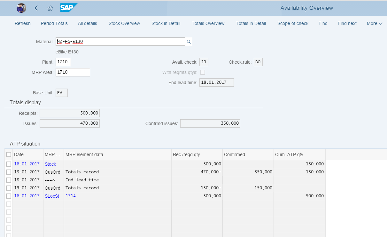387x237 pixels.
Task: Check the row checkbox for End lead time
Action: pyautogui.click(x=9, y=180)
